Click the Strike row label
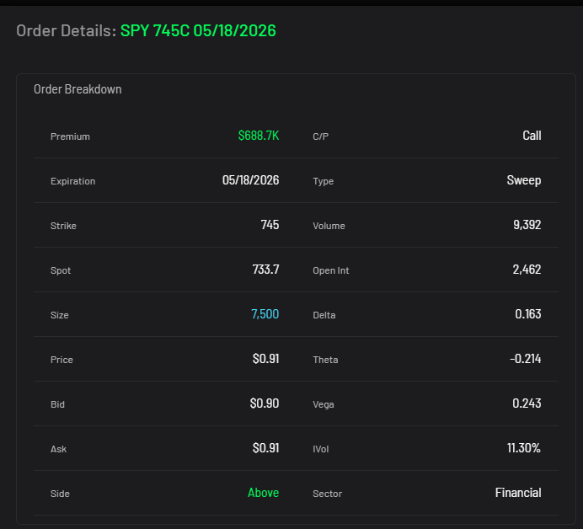 [x=63, y=226]
